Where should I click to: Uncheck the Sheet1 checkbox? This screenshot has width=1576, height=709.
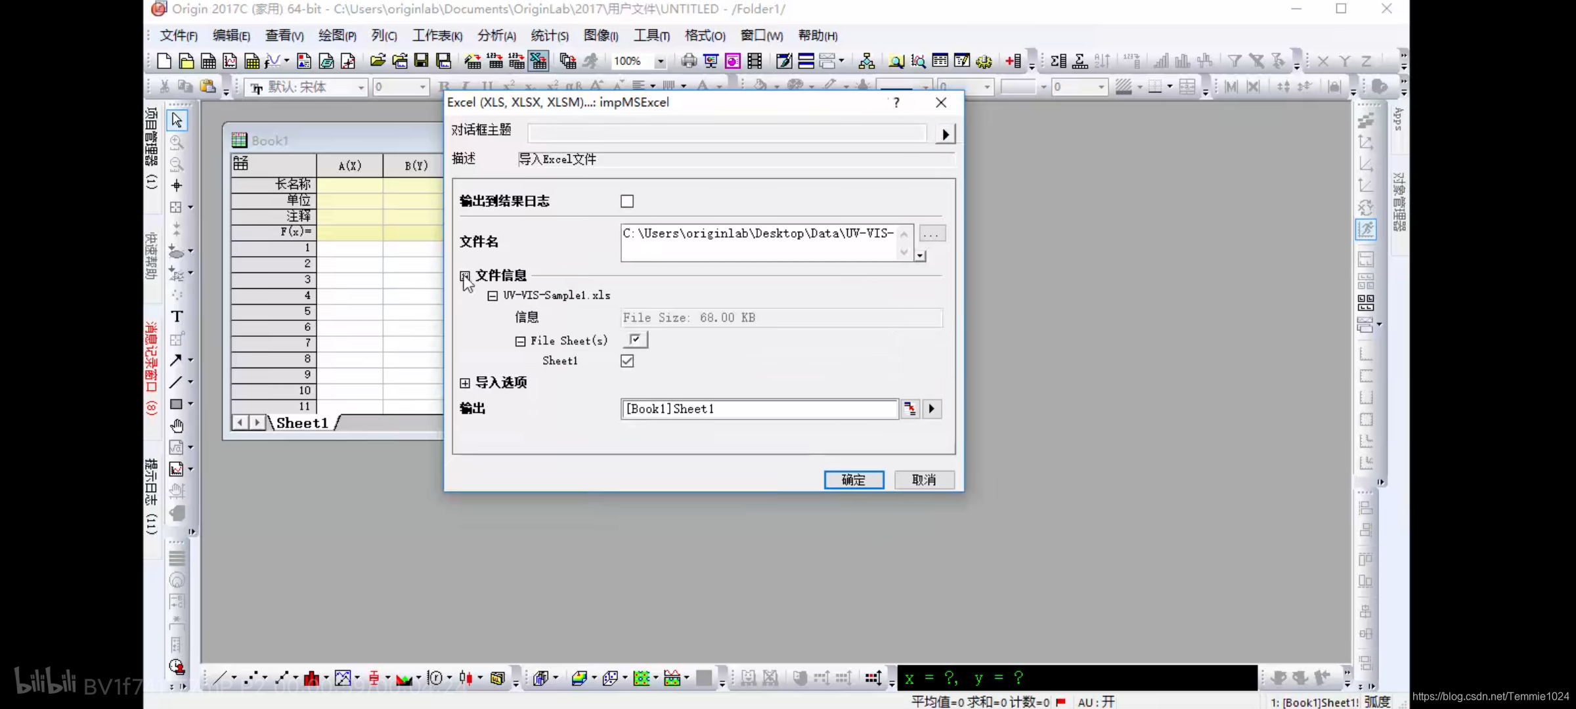coord(627,361)
